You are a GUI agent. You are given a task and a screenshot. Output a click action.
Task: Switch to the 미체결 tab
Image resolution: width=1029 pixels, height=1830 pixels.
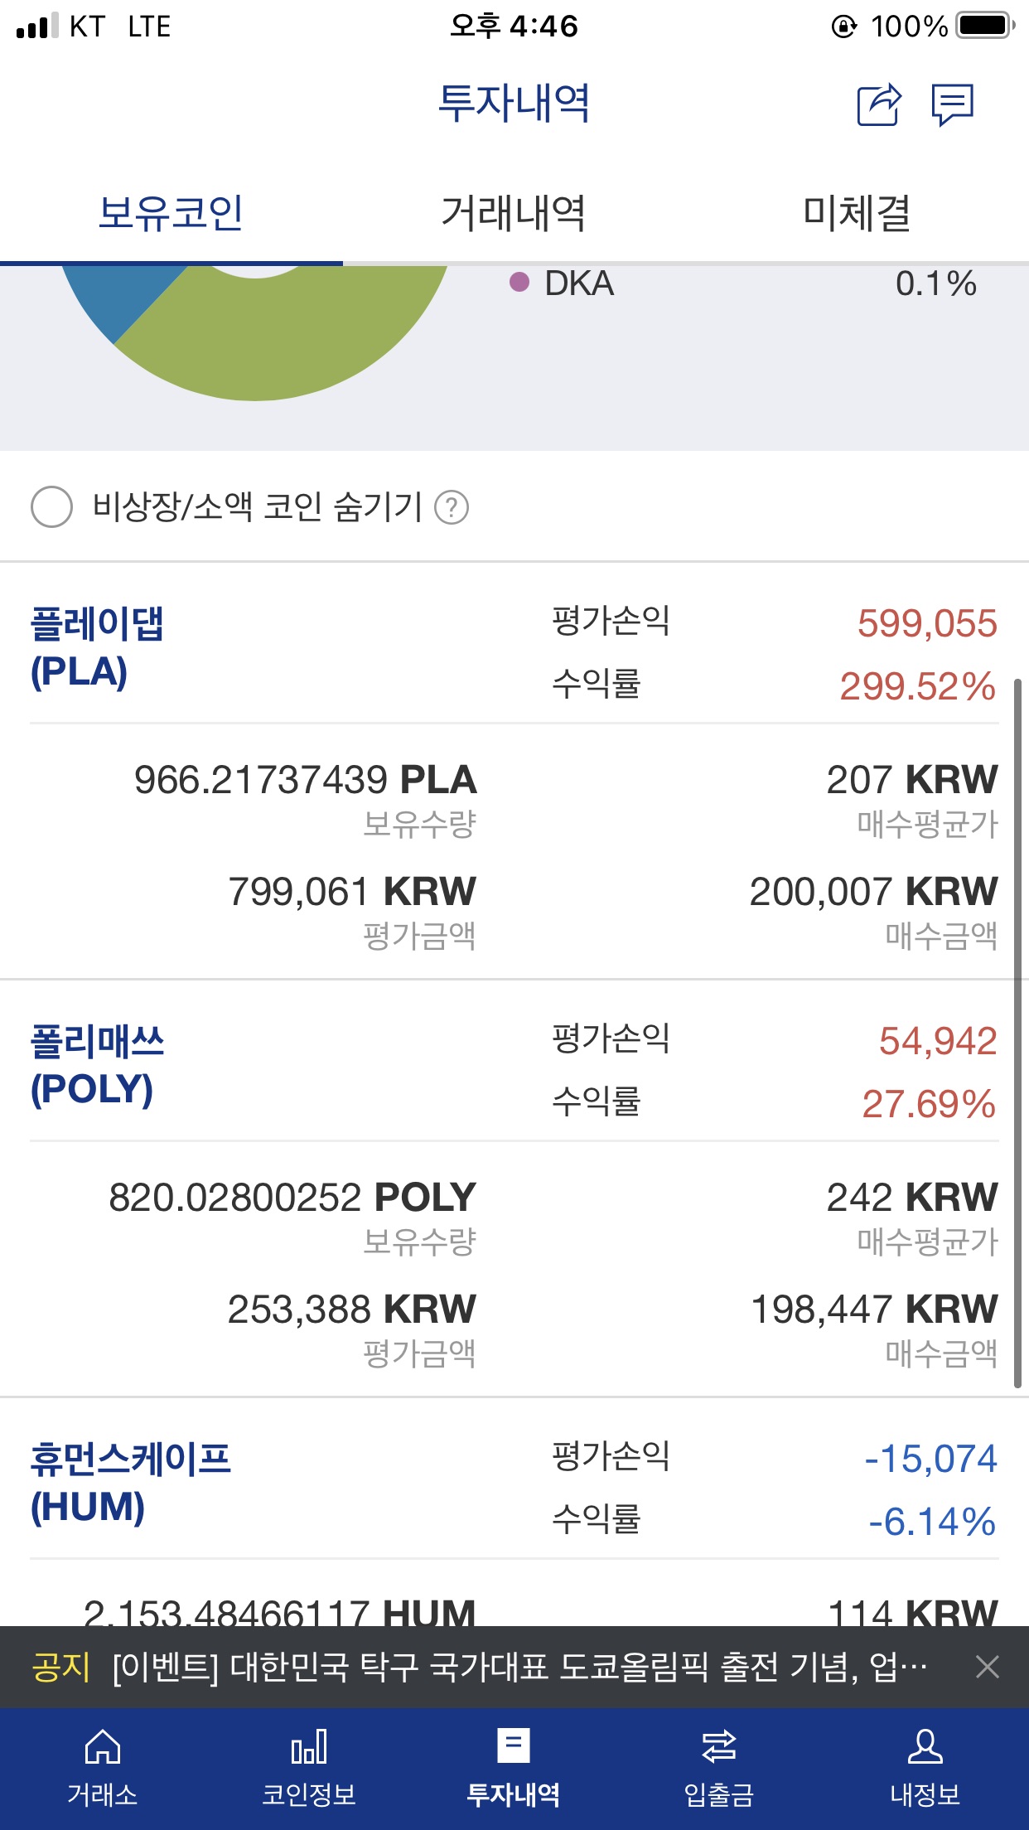point(857,213)
